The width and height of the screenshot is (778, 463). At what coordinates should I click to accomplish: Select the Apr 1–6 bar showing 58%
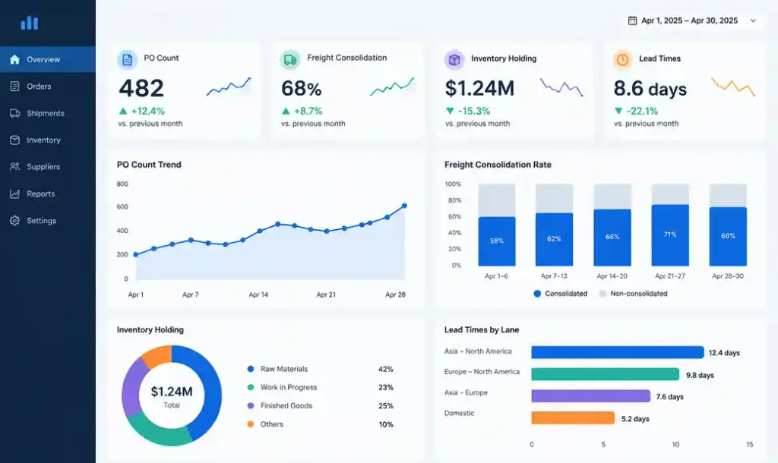click(x=497, y=241)
